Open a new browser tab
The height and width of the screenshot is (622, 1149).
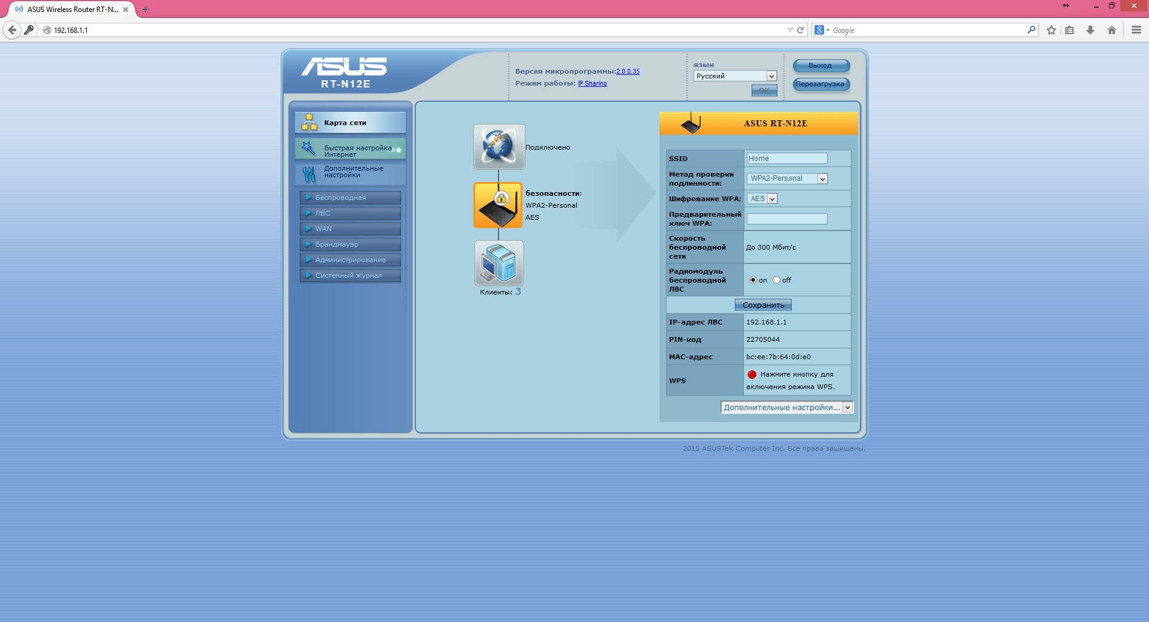(x=145, y=10)
